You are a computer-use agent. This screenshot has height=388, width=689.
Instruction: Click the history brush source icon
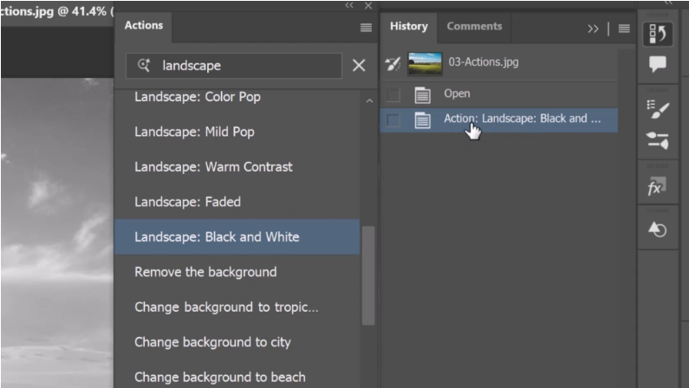point(393,64)
